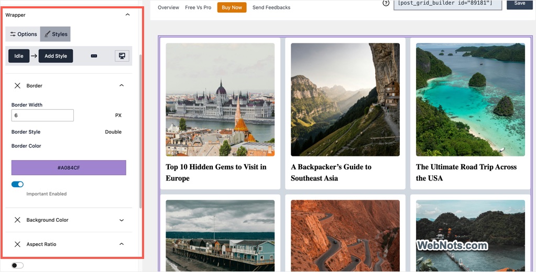The width and height of the screenshot is (536, 272).
Task: Click the Border Color label
Action: pos(26,146)
